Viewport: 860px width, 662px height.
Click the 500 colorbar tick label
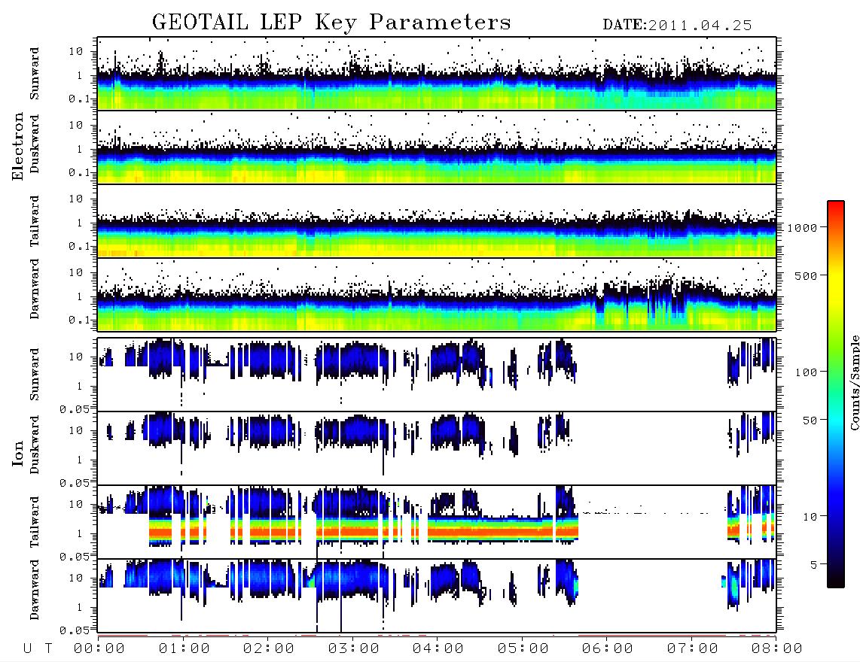[806, 276]
